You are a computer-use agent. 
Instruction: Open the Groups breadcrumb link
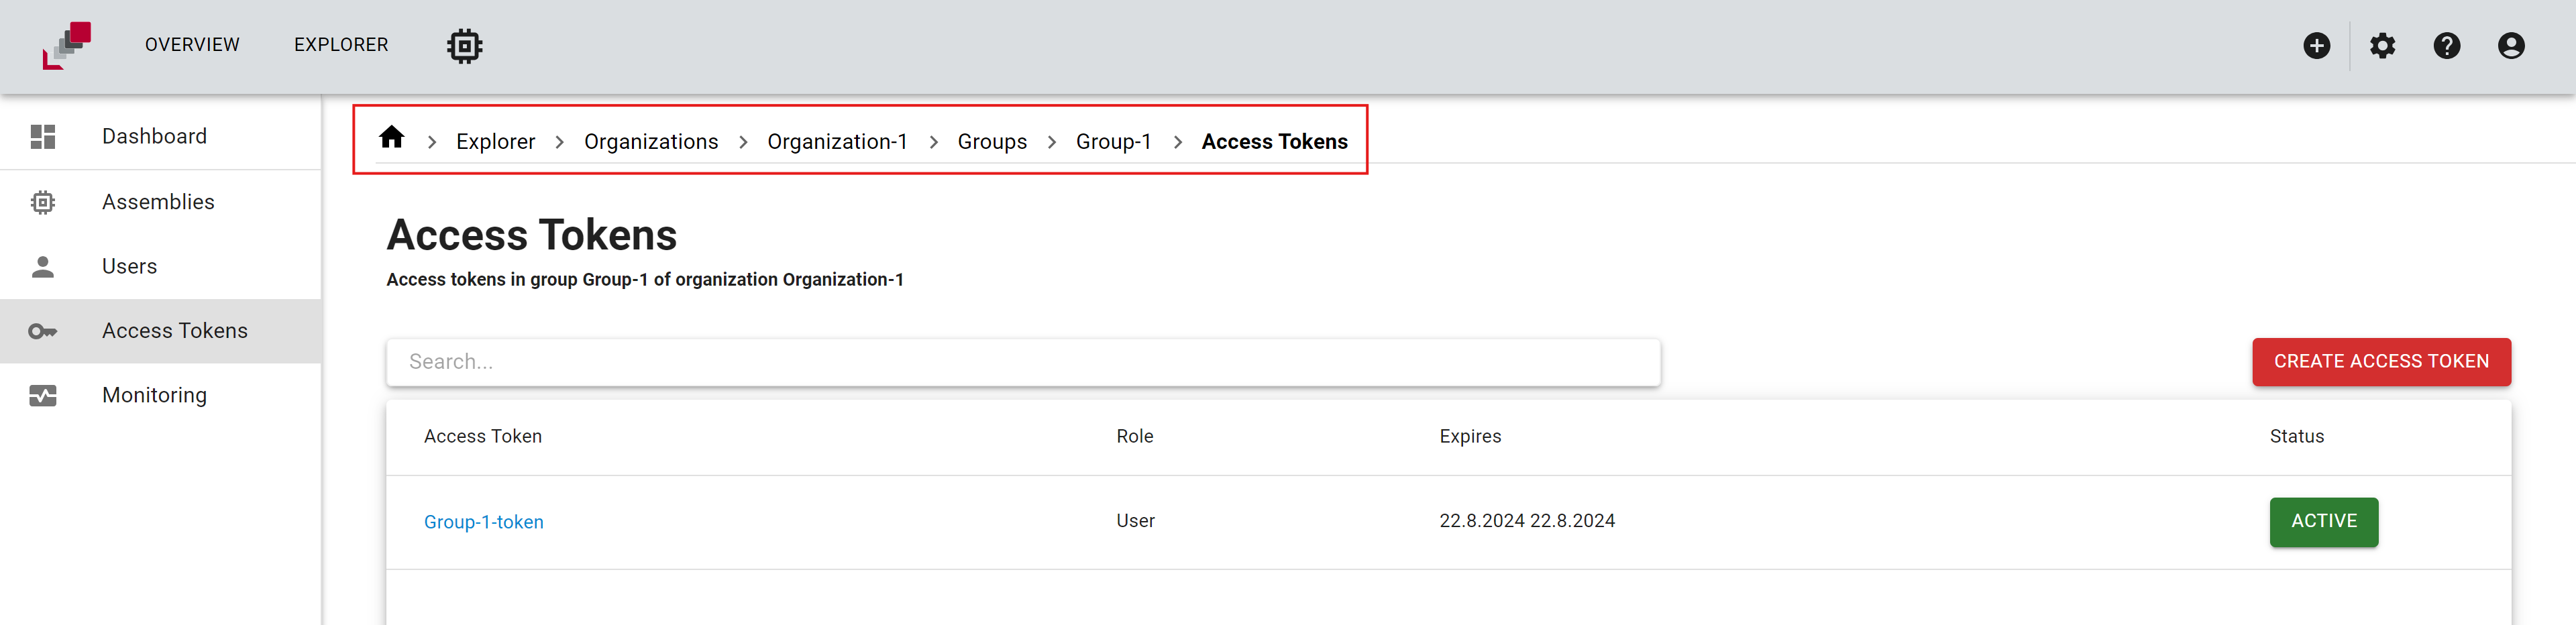point(992,142)
